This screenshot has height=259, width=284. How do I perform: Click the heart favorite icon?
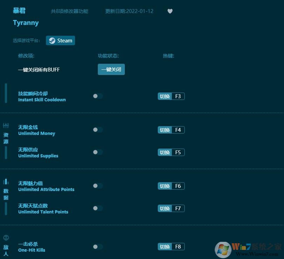coord(170,11)
